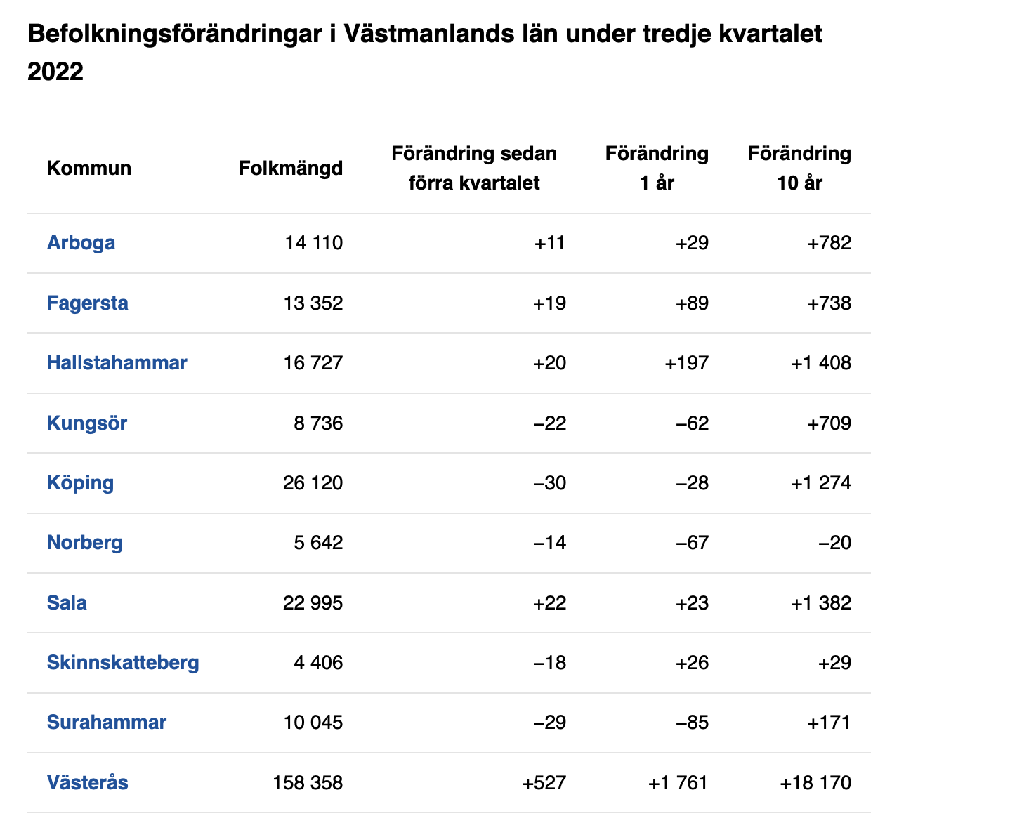Viewport: 1010px width, 830px height.
Task: Select the Kungsör link
Action: point(87,423)
